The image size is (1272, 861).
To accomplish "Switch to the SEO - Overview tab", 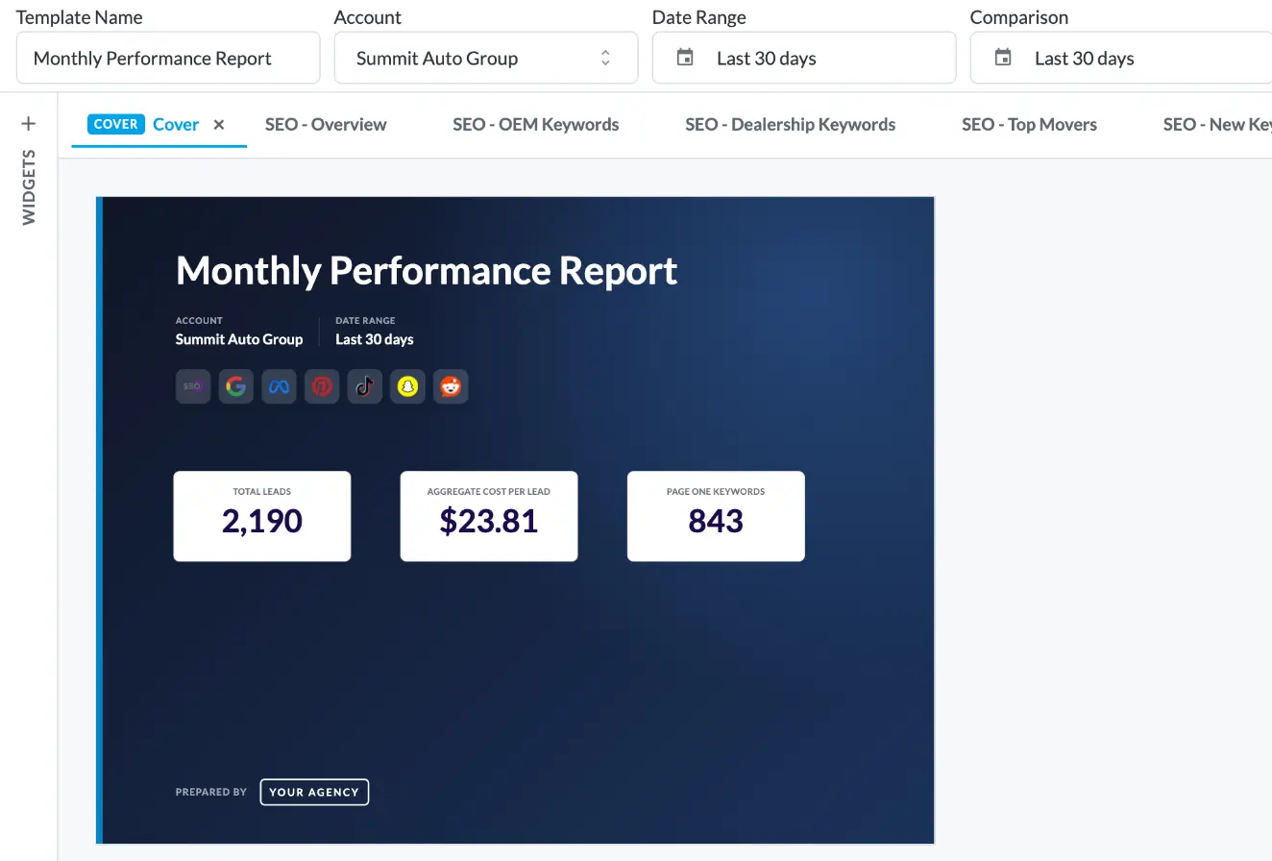I will [326, 124].
